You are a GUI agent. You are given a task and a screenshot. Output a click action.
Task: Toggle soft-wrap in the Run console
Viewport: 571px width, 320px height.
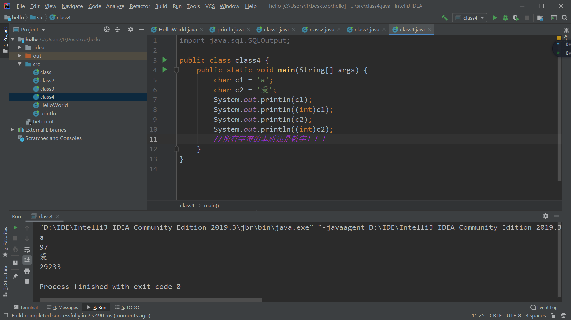coord(27,250)
